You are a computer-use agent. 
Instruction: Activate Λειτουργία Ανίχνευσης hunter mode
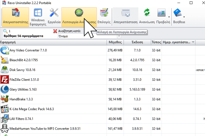click(79, 17)
